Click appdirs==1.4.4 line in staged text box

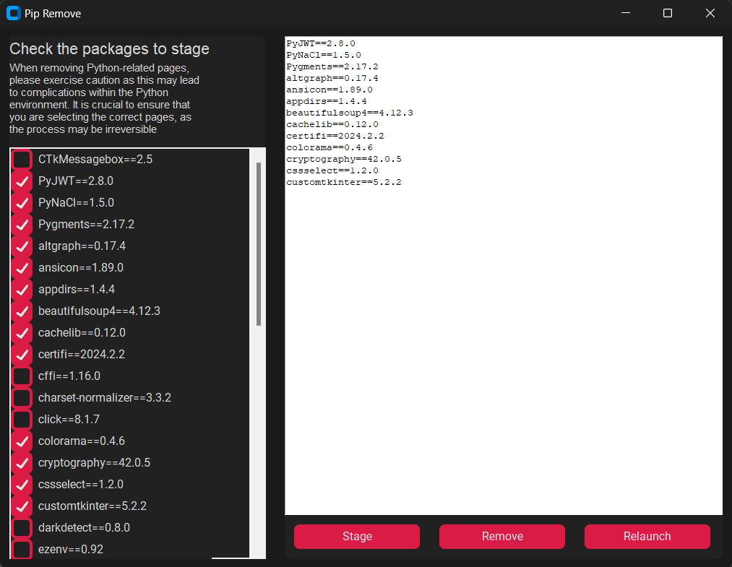pos(327,101)
